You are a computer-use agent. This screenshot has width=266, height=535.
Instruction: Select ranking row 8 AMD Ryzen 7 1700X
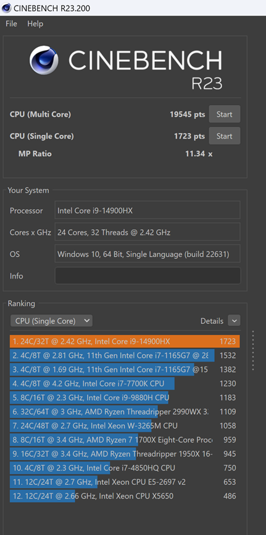[x=125, y=440]
